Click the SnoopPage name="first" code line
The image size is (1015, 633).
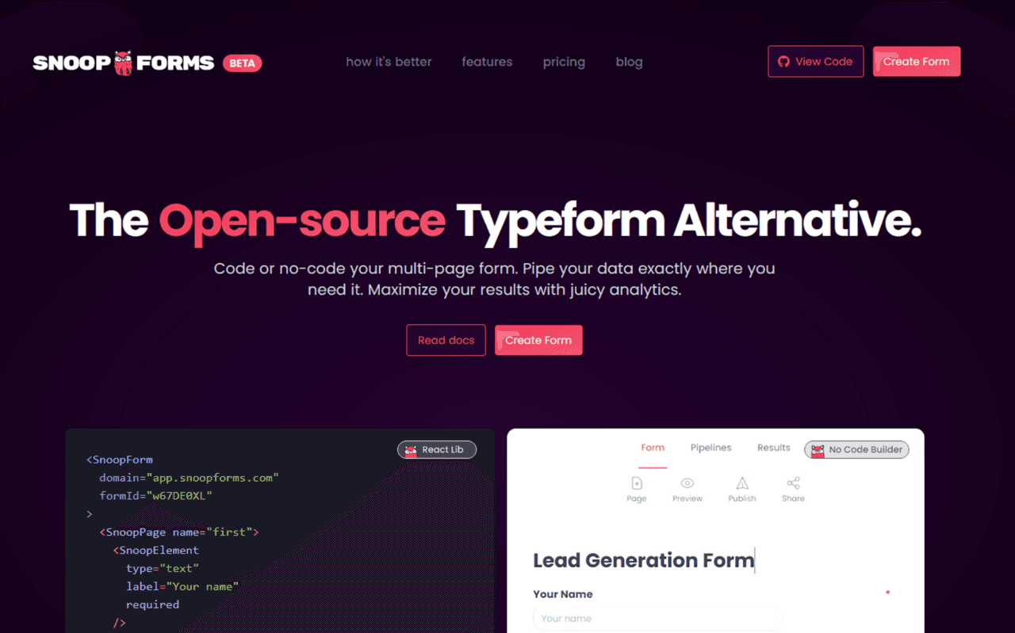coord(179,532)
